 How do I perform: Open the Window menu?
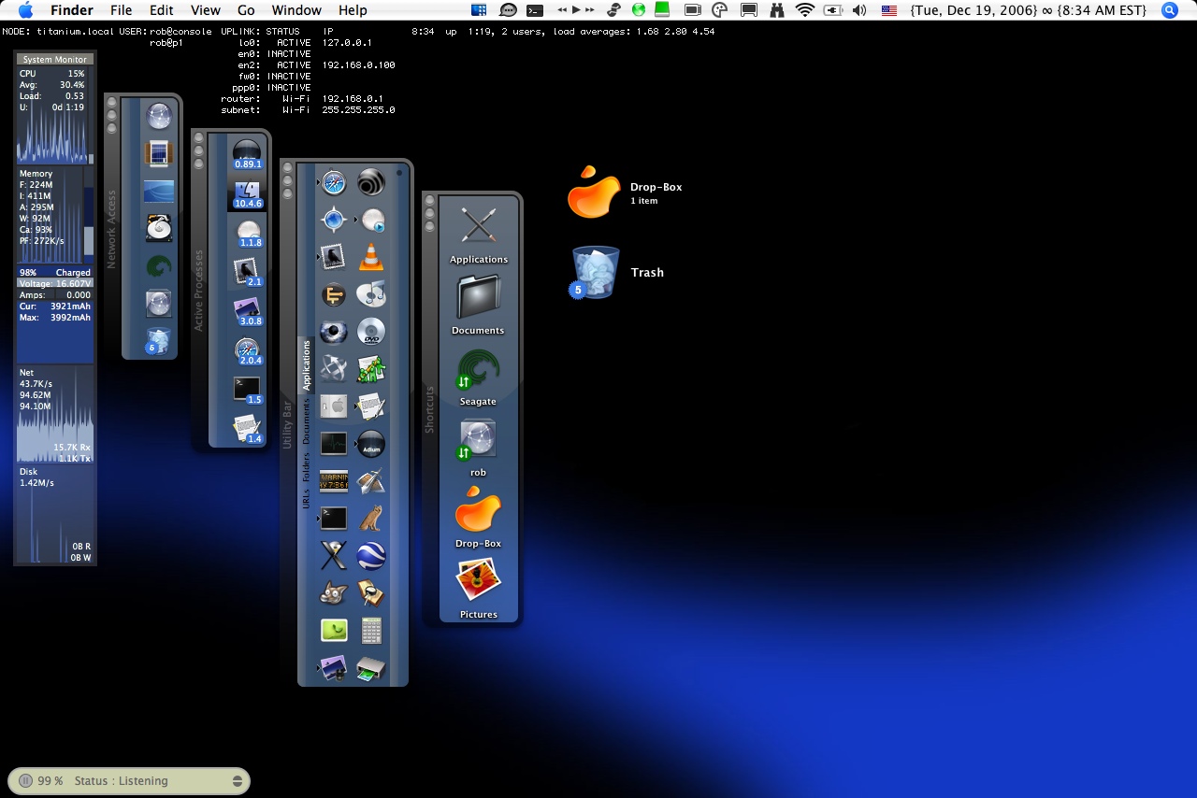296,10
